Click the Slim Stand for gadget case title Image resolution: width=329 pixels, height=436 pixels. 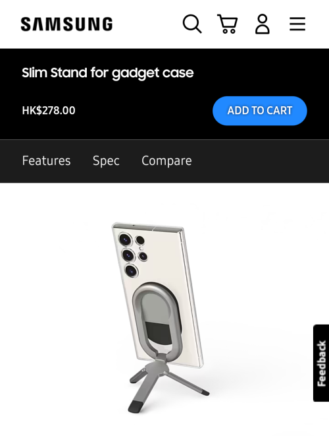[x=108, y=73]
